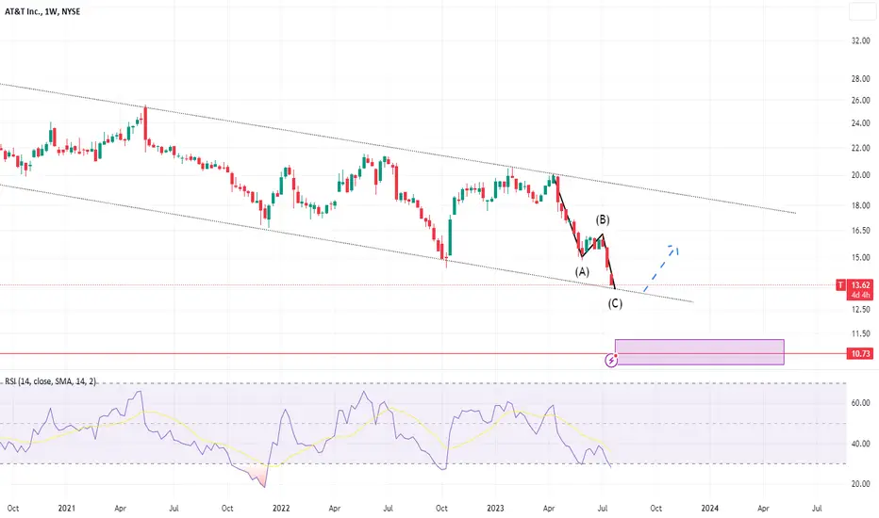Click the purple lightning event icon
879x518 pixels.
coord(611,360)
